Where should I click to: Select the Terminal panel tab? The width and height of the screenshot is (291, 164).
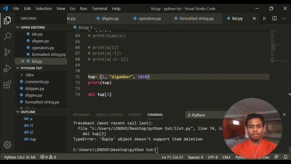tap(155, 115)
